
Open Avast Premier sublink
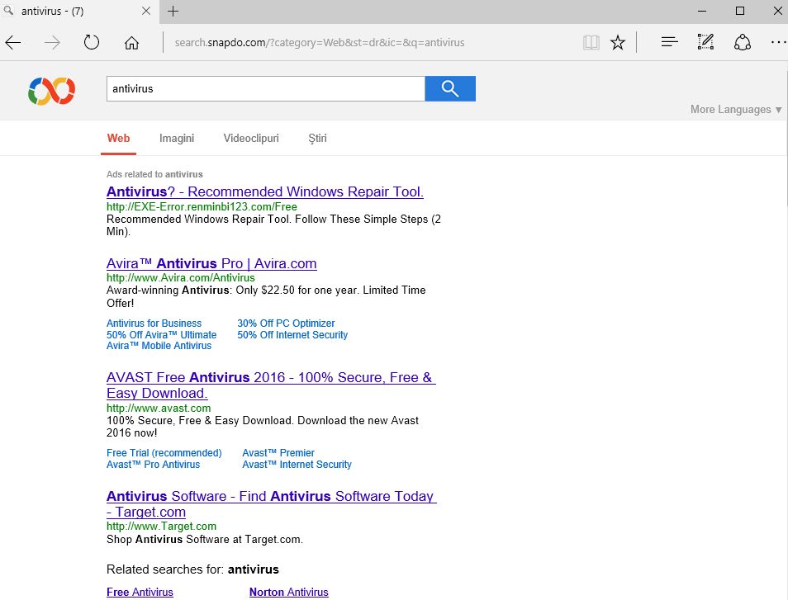click(278, 453)
